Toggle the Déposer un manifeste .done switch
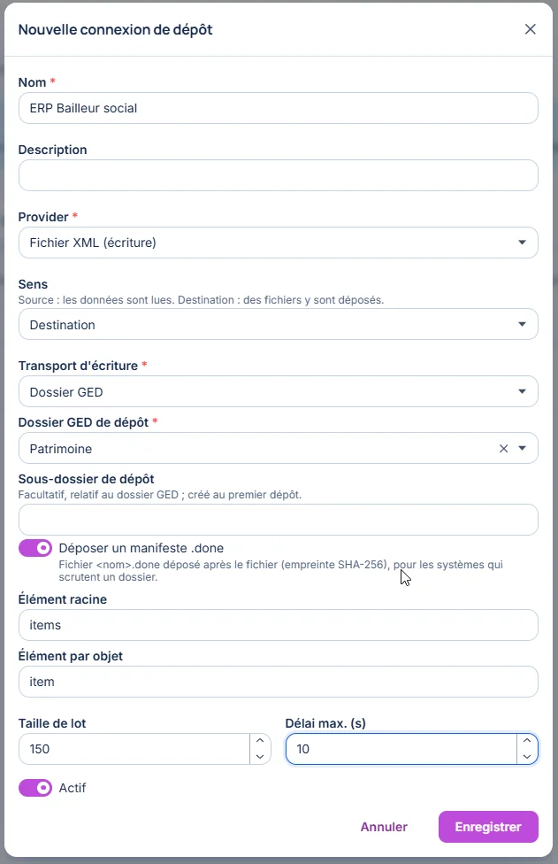Screen dimensions: 558x864 (35, 548)
